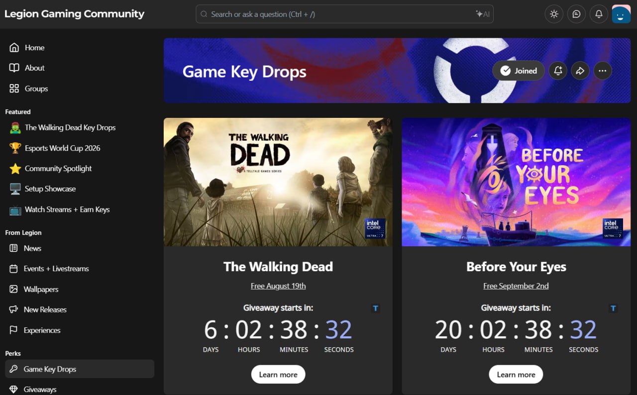Click the News newspaper icon

point(14,248)
